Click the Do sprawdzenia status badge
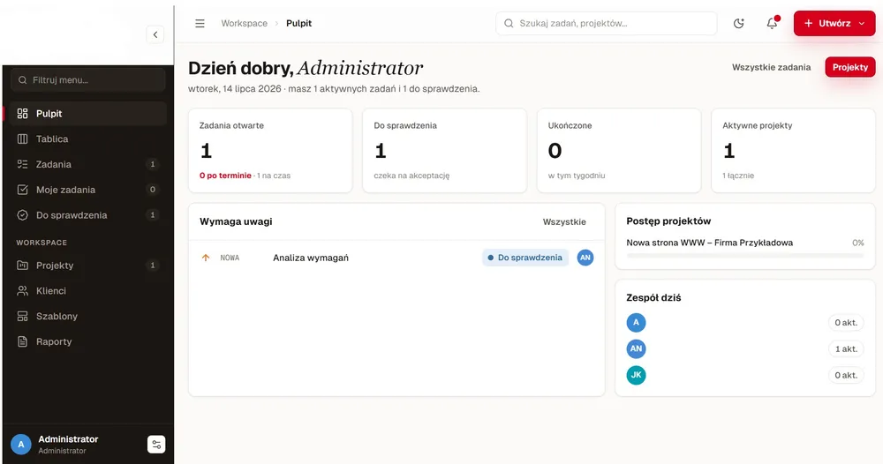This screenshot has height=464, width=883. coord(525,258)
